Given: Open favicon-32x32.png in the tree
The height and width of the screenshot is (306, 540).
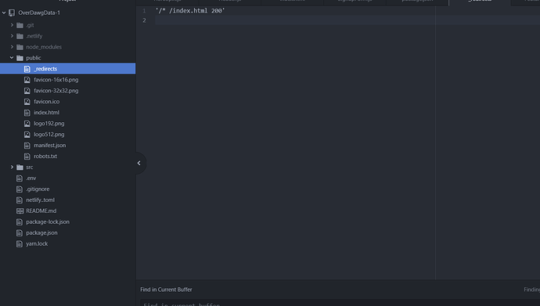Looking at the screenshot, I should 56,91.
